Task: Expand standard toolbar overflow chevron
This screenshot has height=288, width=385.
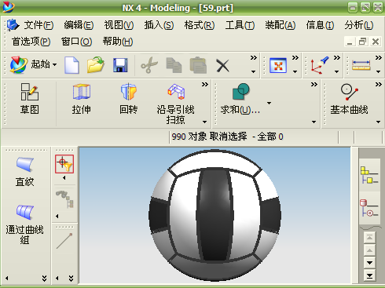Action: [253, 58]
